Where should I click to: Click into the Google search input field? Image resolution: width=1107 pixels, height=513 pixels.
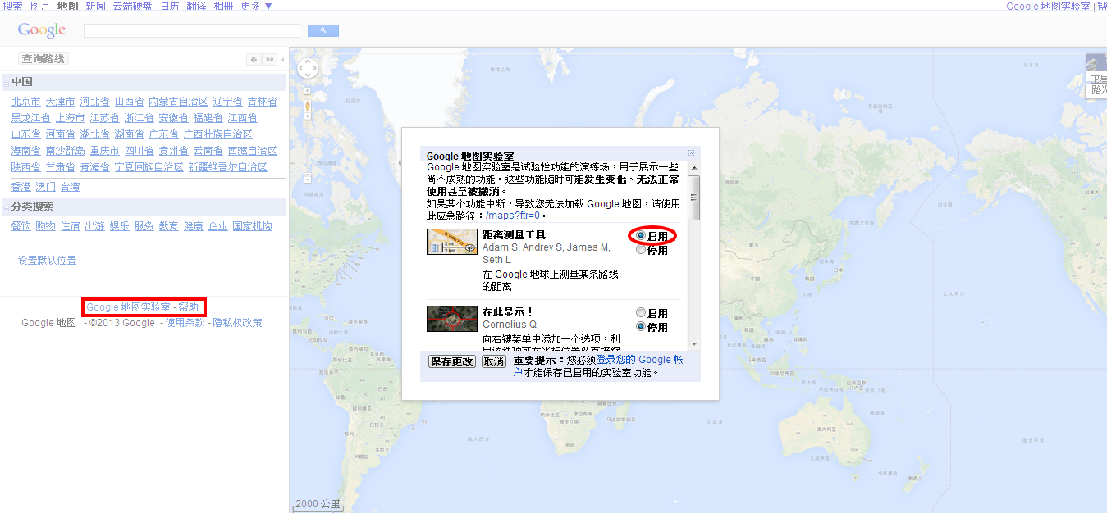192,30
